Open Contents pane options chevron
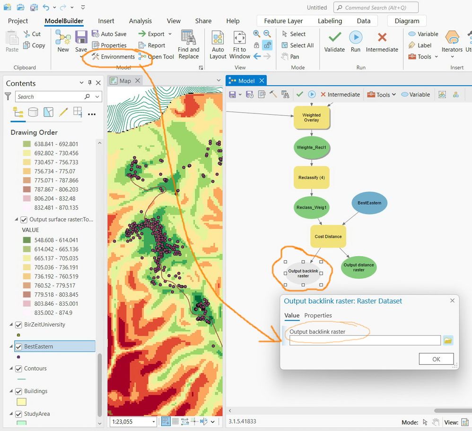This screenshot has width=472, height=431. point(81,83)
